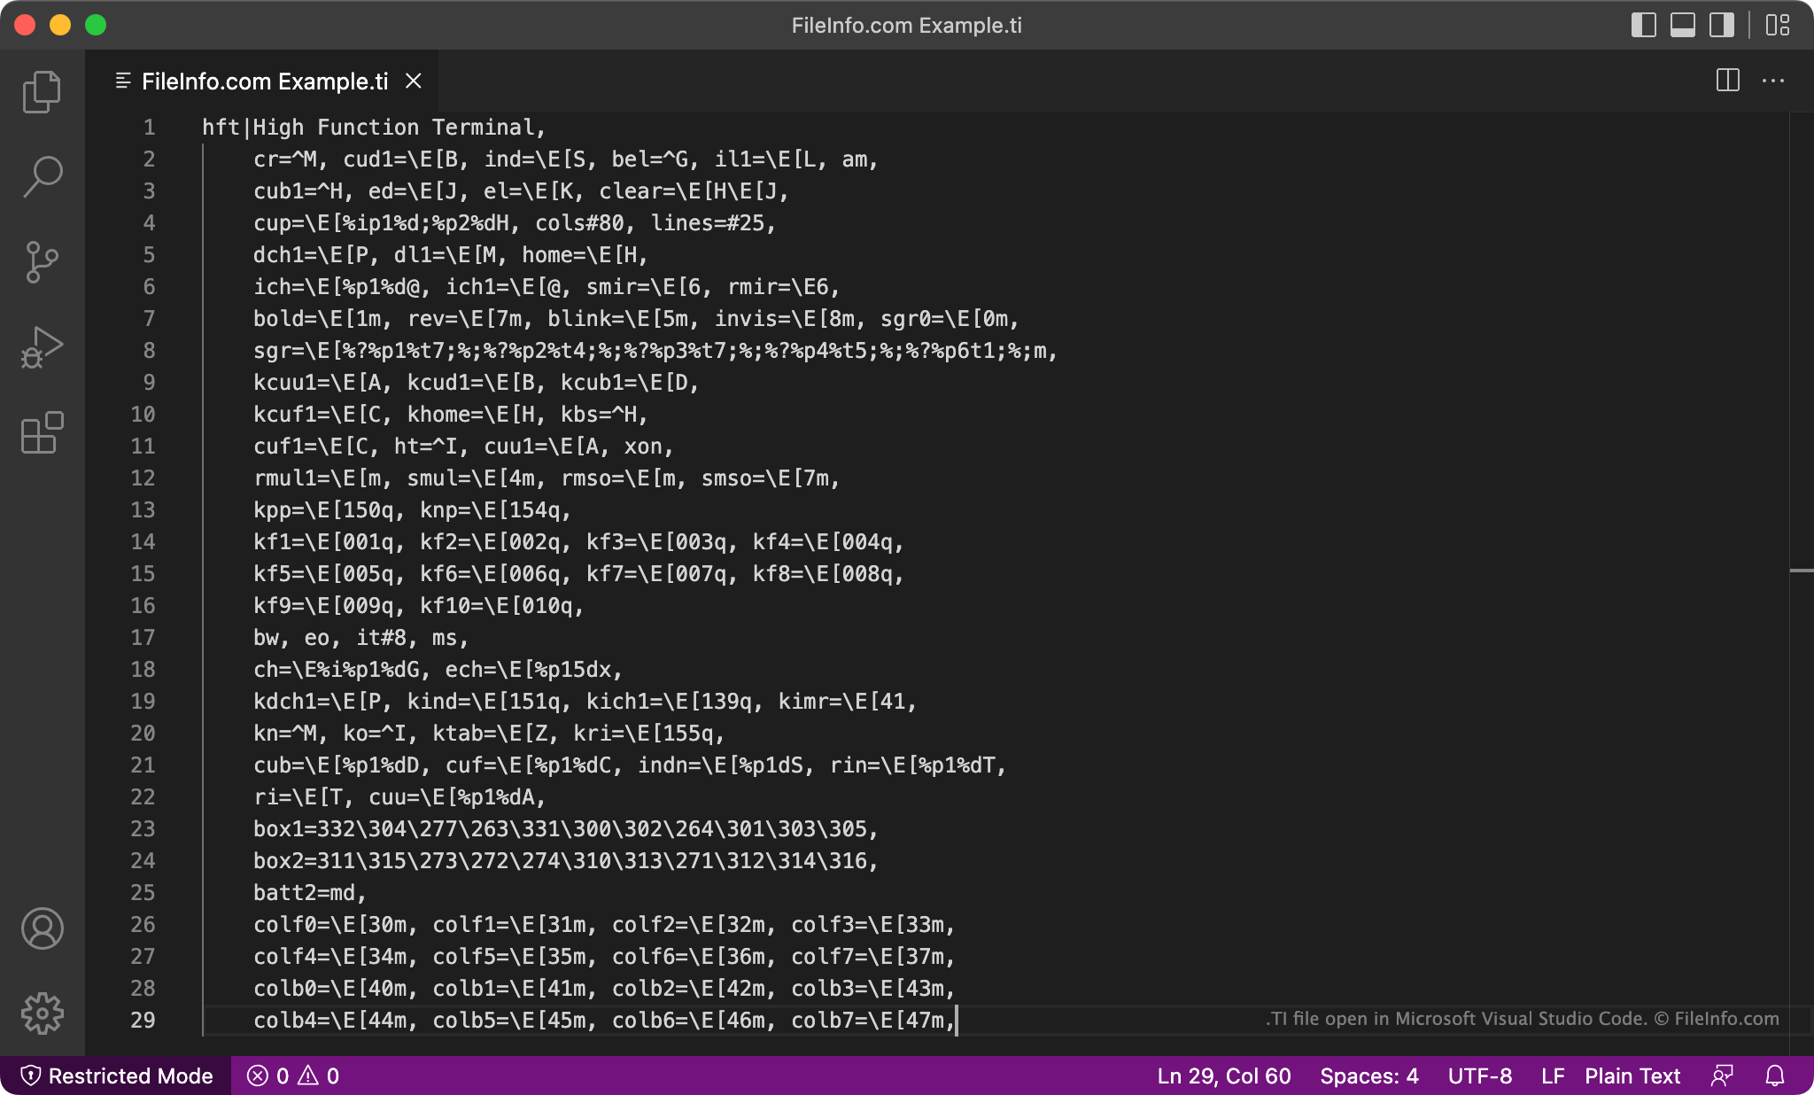
Task: Open the Accounts menu icon
Action: [x=42, y=928]
